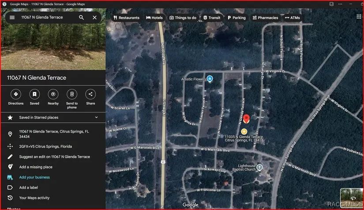364x210 pixels.
Task: Filter map by Restaurants
Action: [x=126, y=18]
